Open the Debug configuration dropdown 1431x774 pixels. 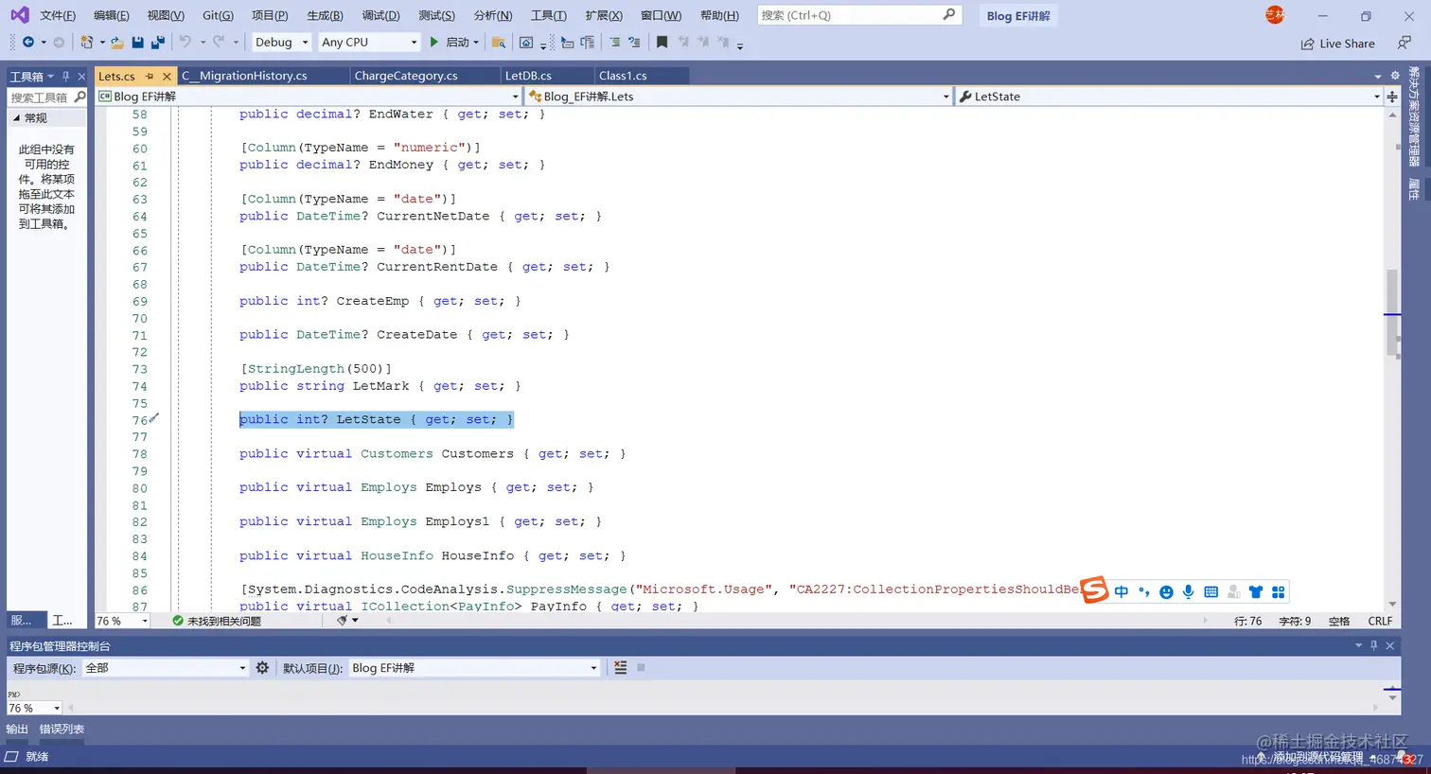pyautogui.click(x=281, y=42)
